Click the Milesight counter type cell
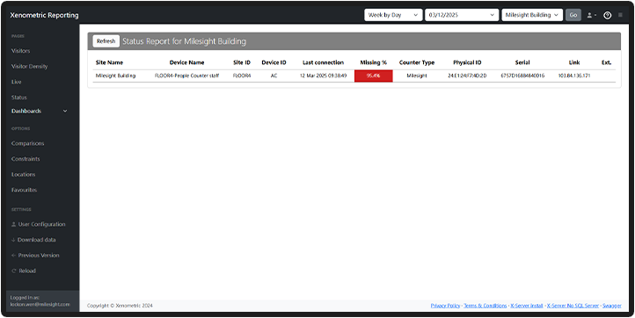635x318 pixels. tap(417, 76)
